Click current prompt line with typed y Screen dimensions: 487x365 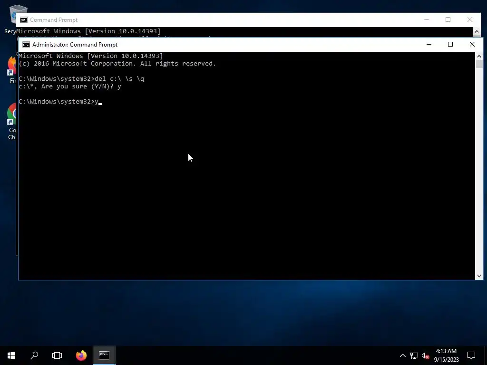click(60, 102)
